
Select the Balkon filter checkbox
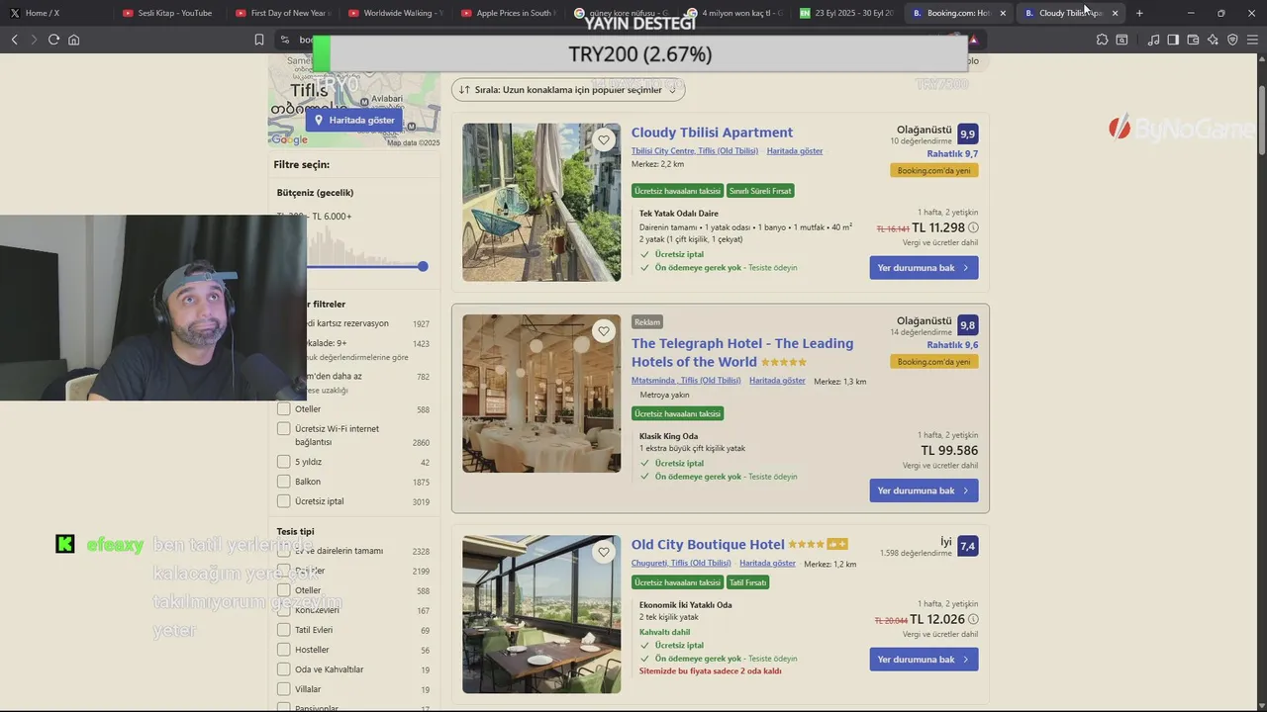click(x=284, y=482)
